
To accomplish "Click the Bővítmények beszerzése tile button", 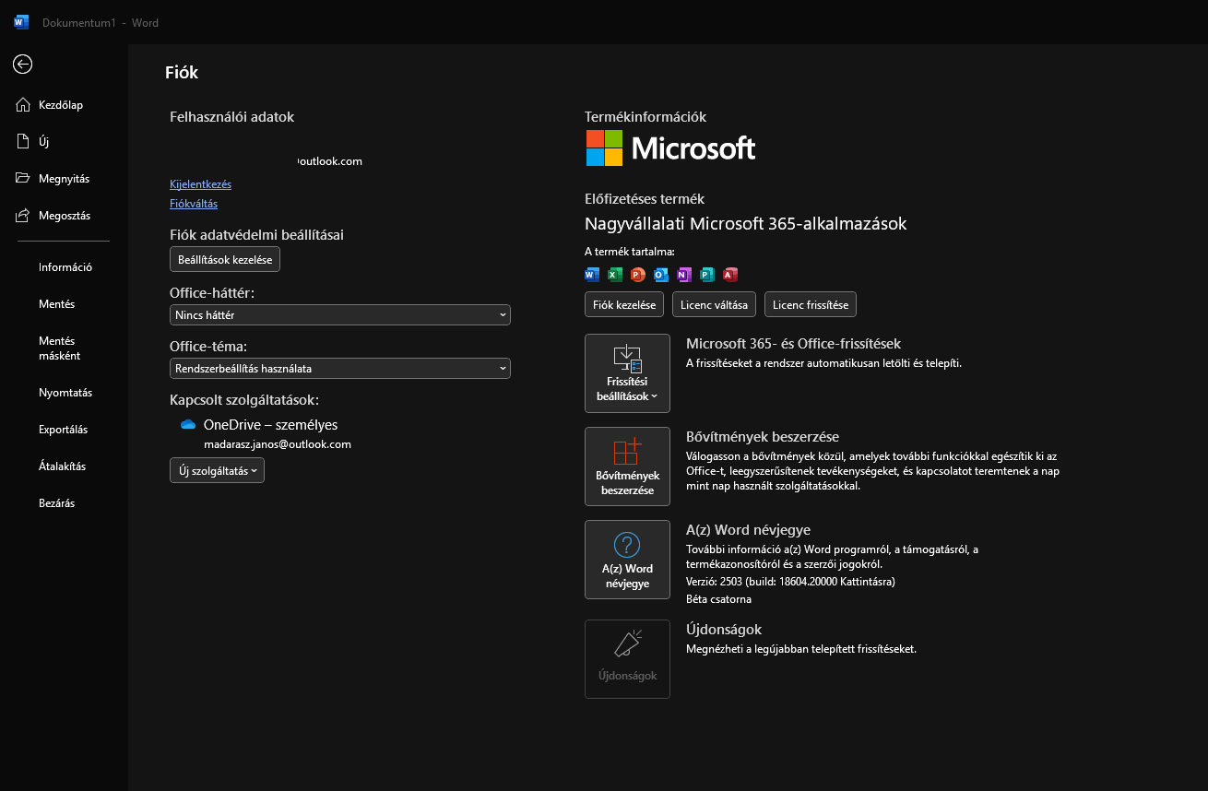I will coord(627,466).
